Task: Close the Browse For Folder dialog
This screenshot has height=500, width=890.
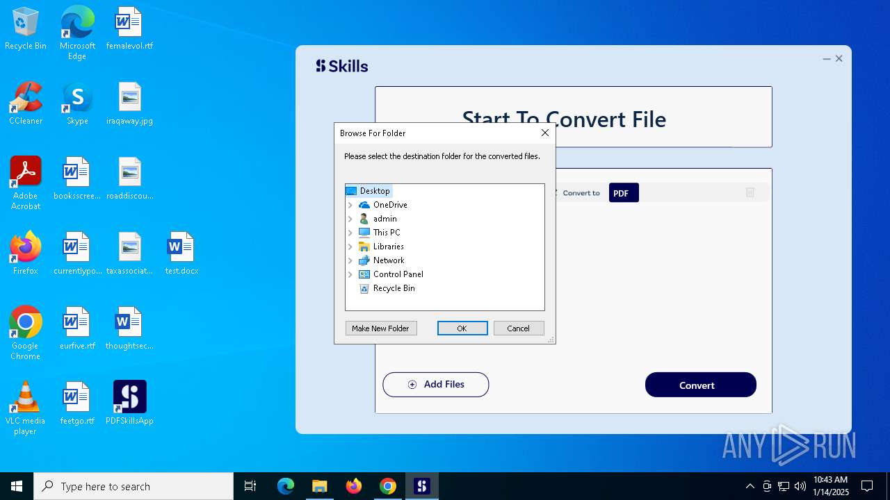Action: (x=545, y=133)
